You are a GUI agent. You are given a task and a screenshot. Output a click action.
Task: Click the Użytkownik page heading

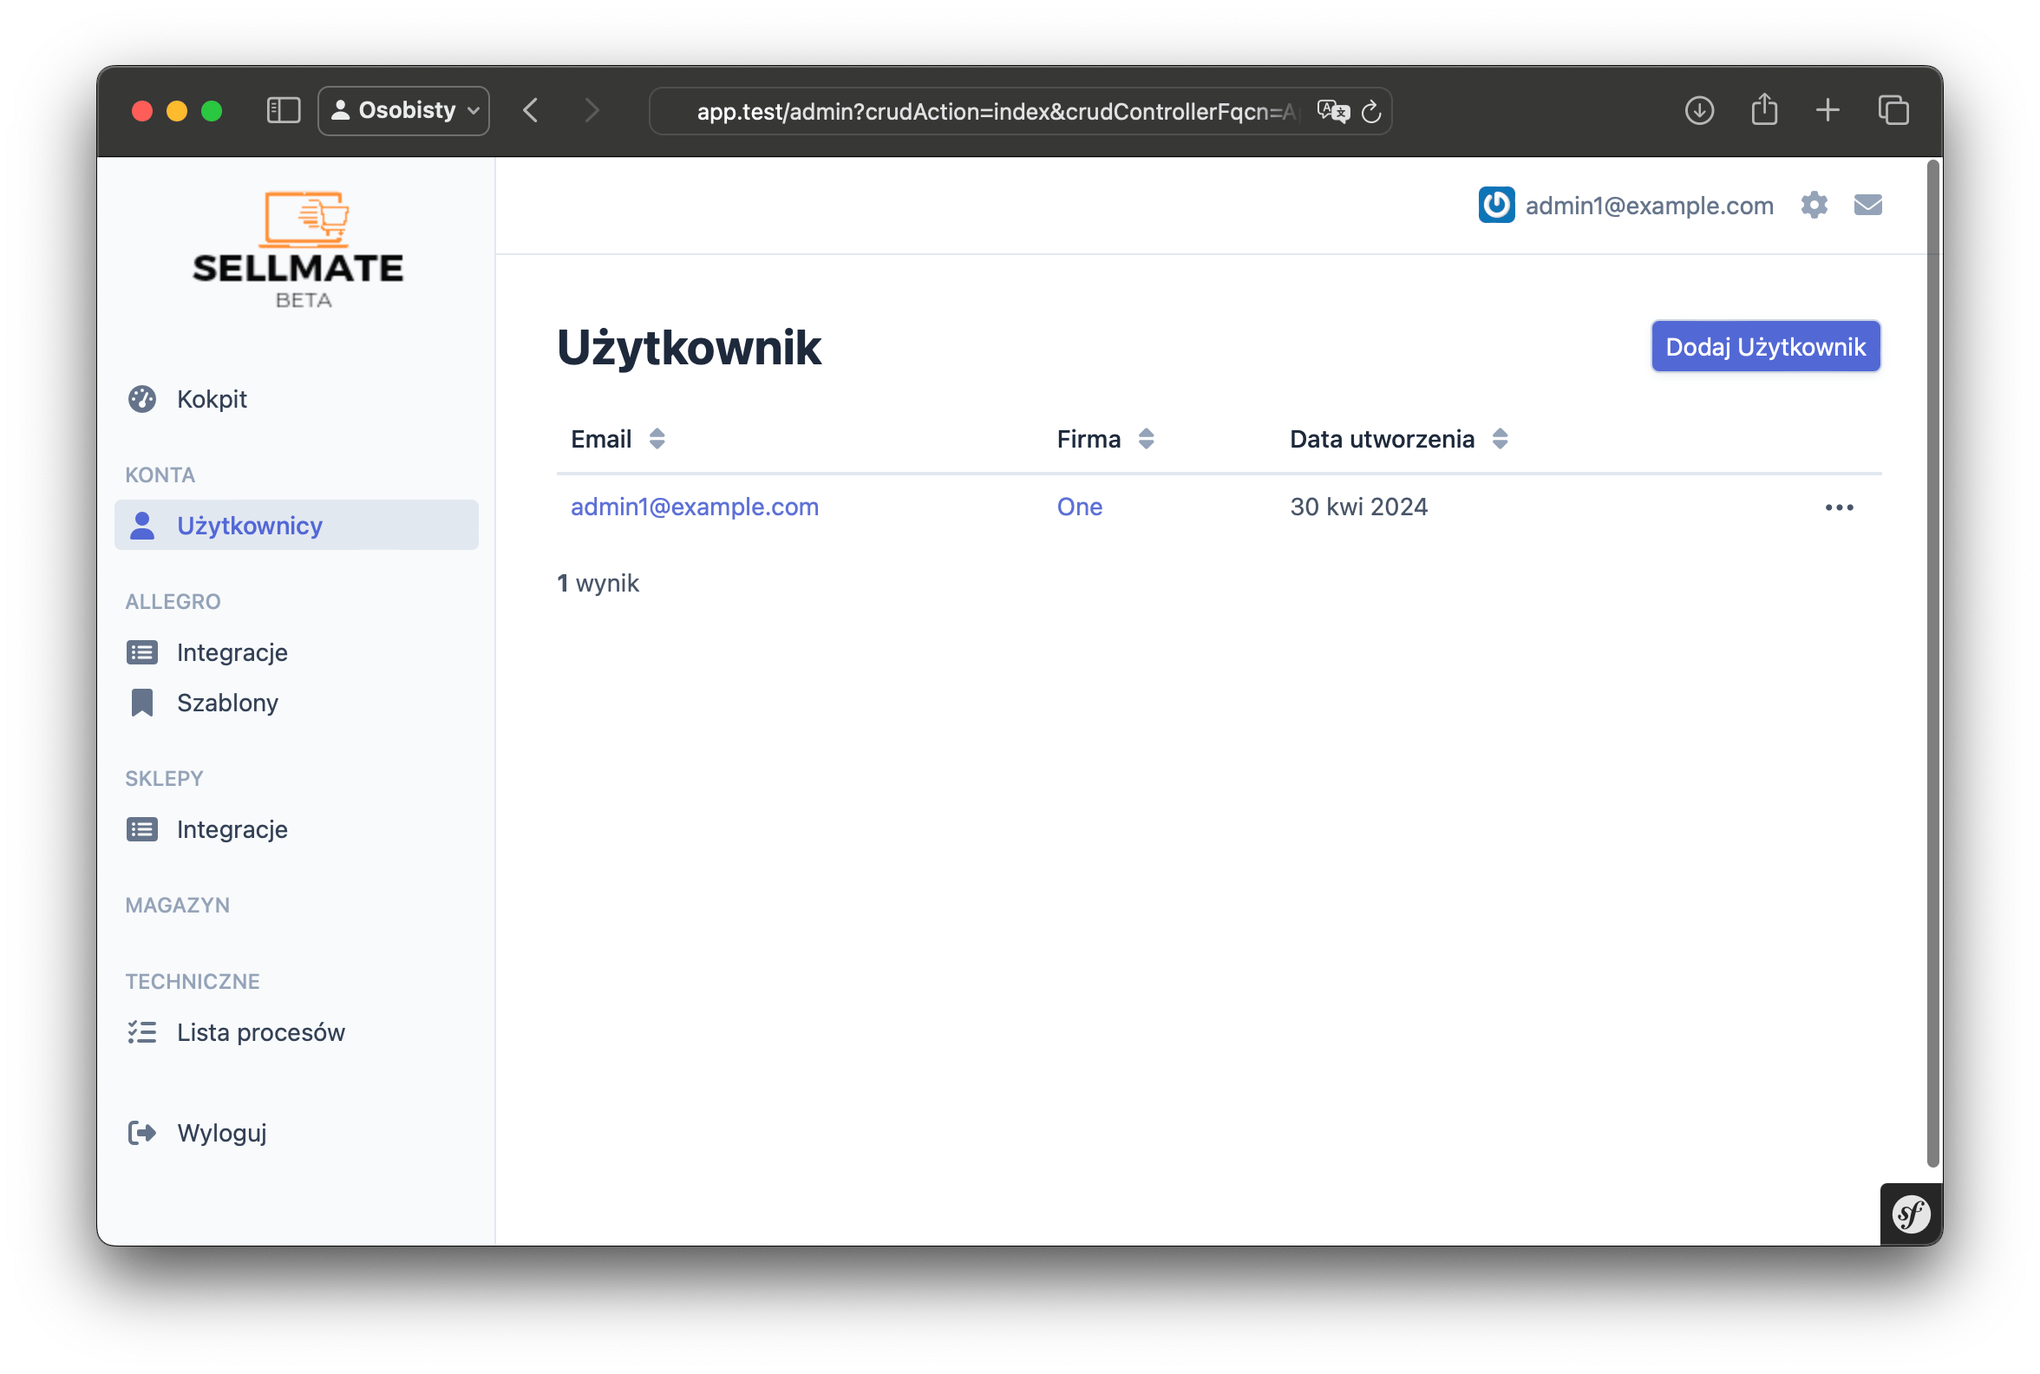click(x=689, y=347)
